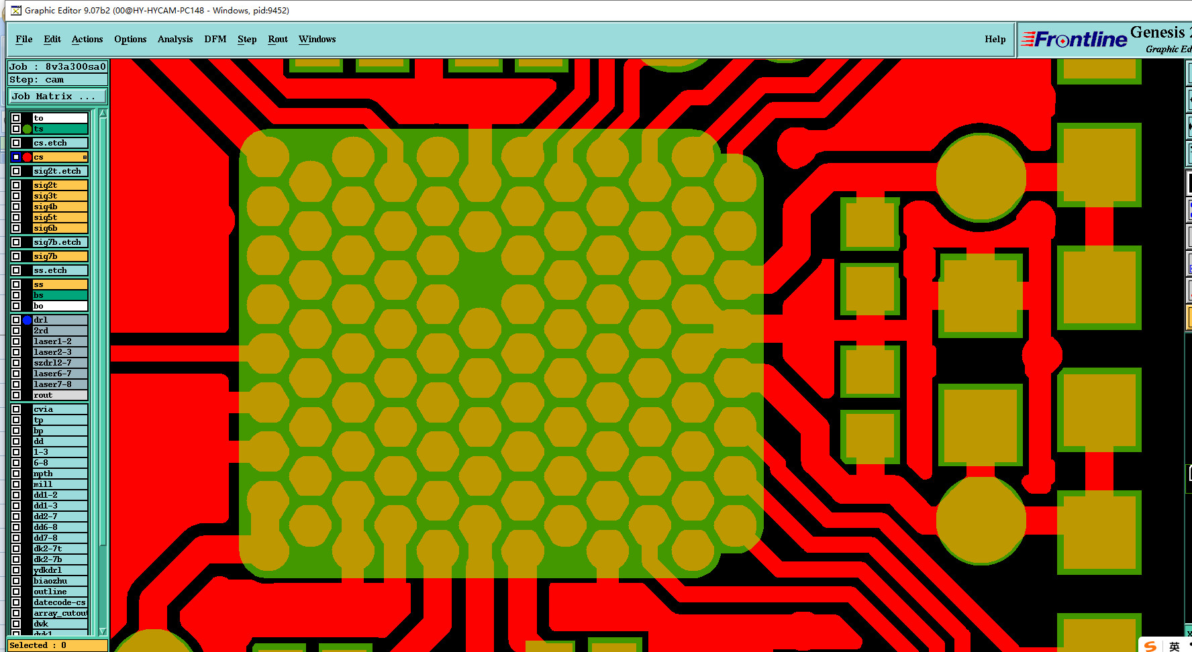Click the Sogou input method icon
Viewport: 1192px width, 652px height.
pos(1150,646)
